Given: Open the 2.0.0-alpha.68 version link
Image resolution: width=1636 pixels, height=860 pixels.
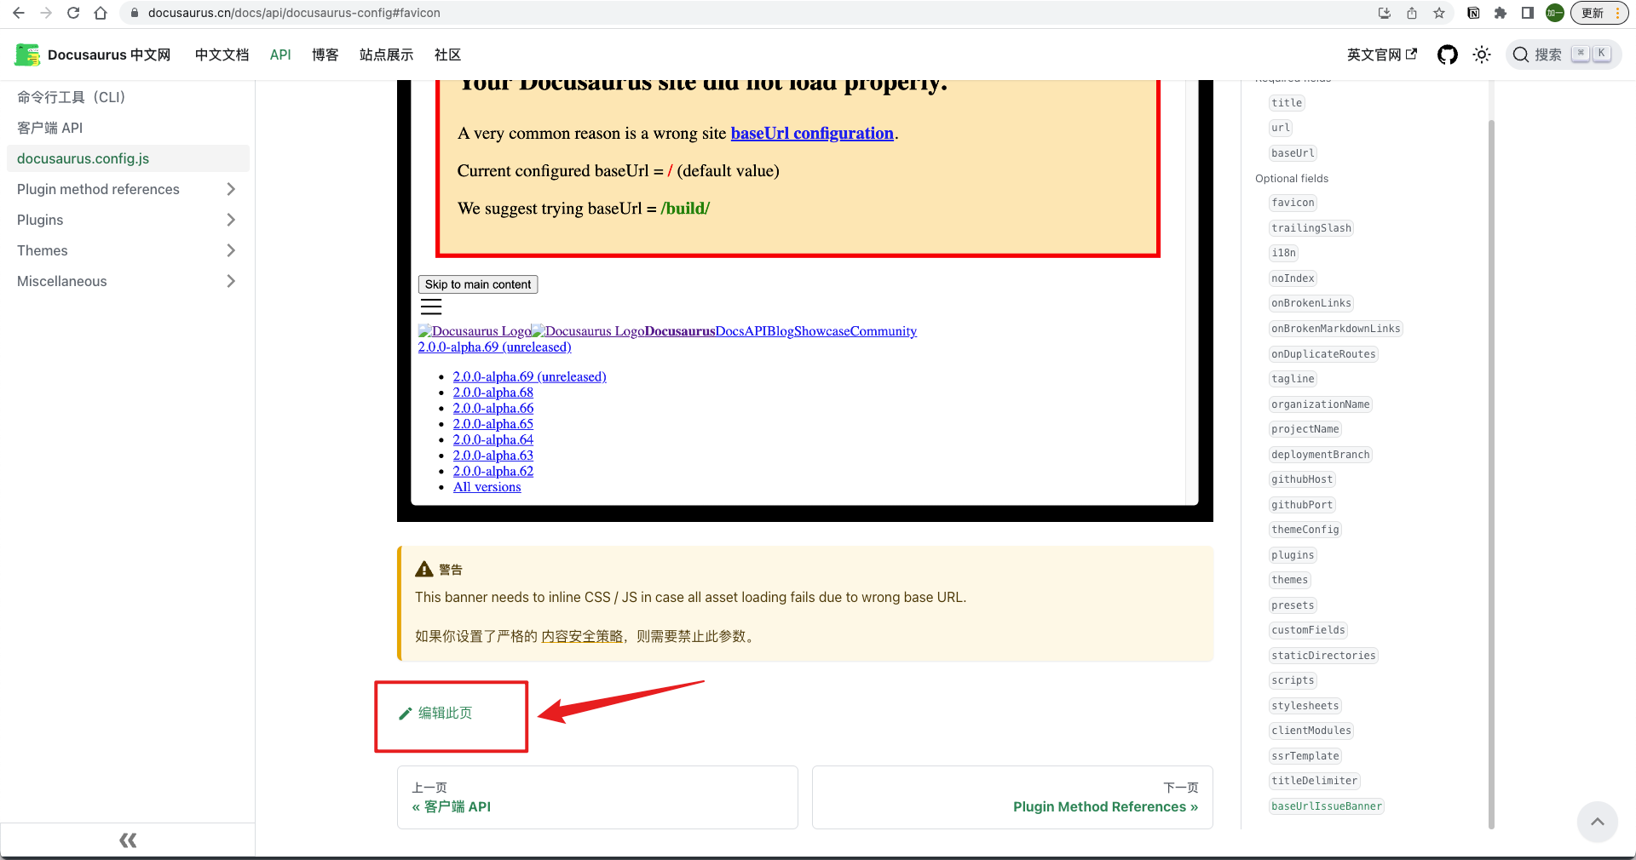Looking at the screenshot, I should point(493,393).
